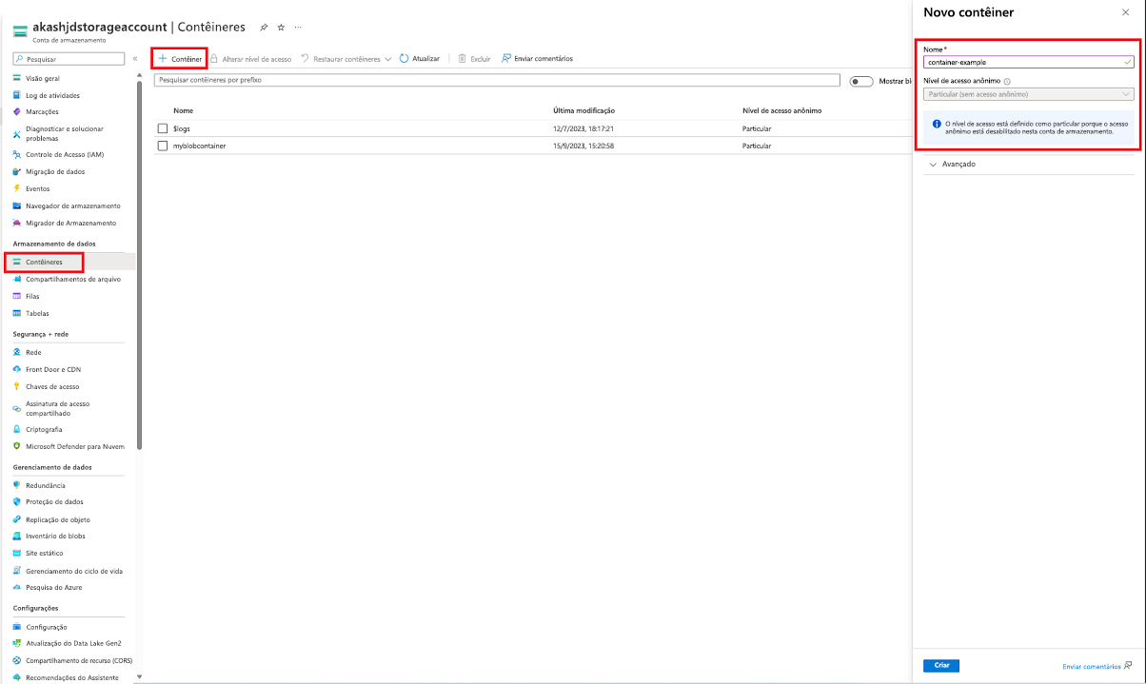
Task: Expand the Avançado section
Action: tap(955, 164)
